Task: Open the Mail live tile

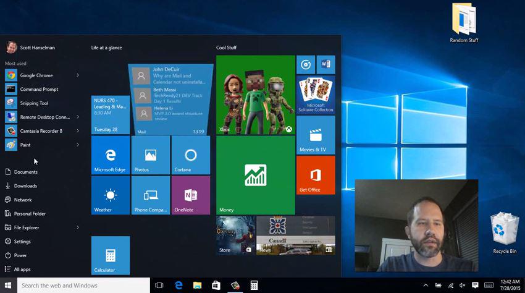Action: 170,100
